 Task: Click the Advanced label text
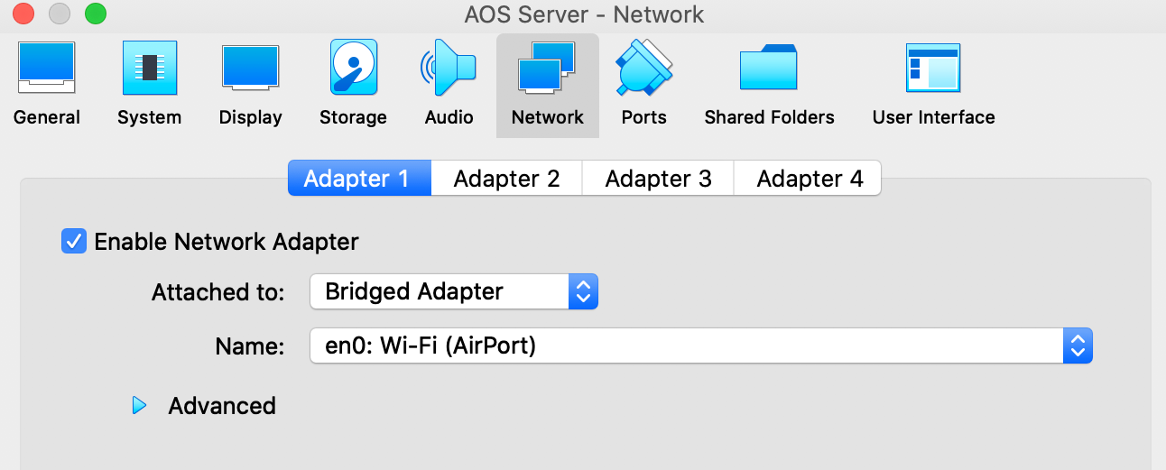pyautogui.click(x=222, y=406)
